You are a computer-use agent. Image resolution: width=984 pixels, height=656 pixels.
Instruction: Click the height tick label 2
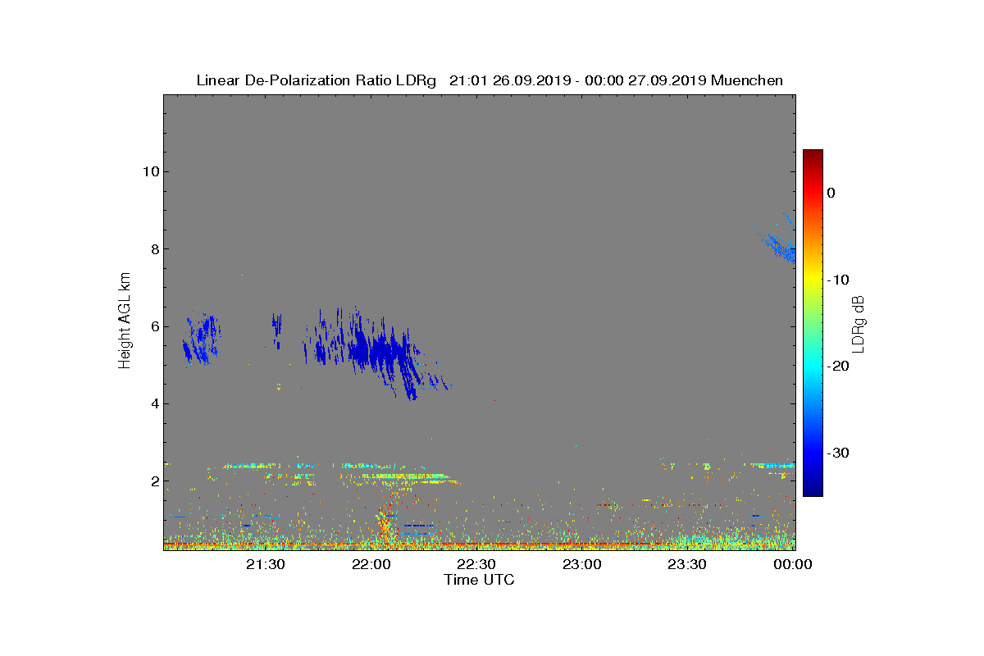point(154,481)
